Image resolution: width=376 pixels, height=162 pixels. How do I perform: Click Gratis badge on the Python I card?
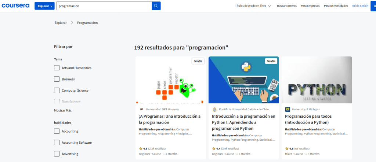pyautogui.click(x=271, y=61)
